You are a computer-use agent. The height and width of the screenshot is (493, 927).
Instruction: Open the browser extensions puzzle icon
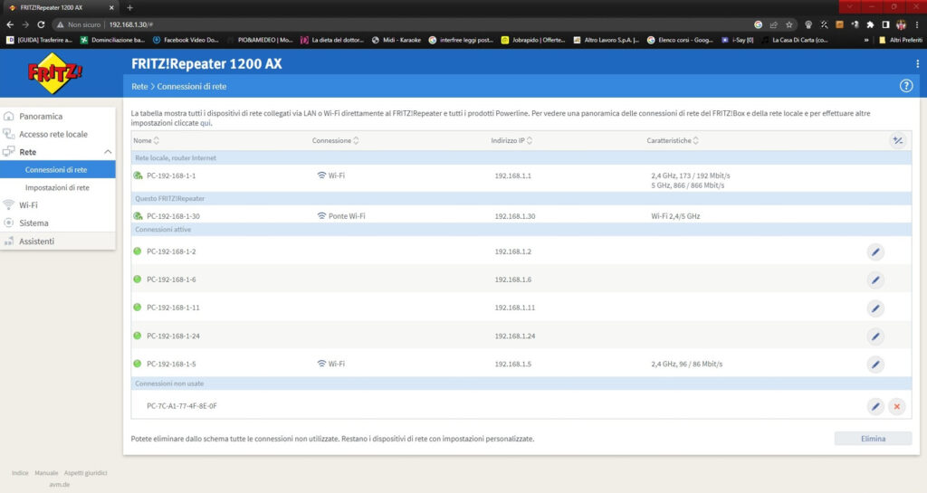870,24
